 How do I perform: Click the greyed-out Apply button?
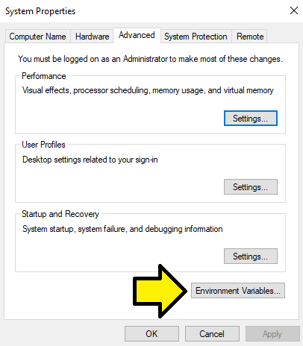272,334
